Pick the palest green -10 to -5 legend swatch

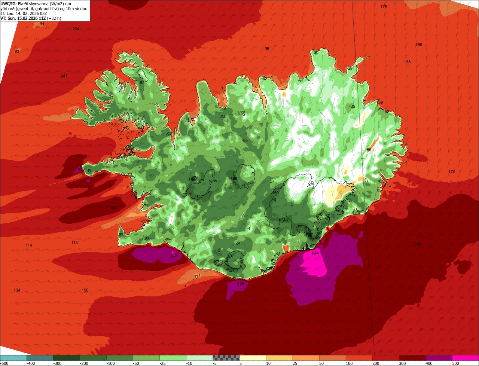point(199,358)
